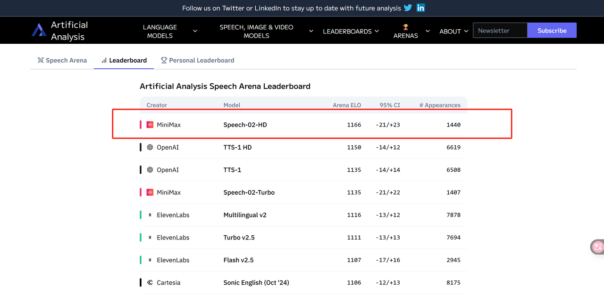Open the Leaderboards dropdown menu

pos(351,31)
